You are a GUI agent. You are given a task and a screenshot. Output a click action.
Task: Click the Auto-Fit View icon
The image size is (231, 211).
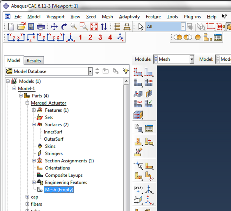point(94,27)
